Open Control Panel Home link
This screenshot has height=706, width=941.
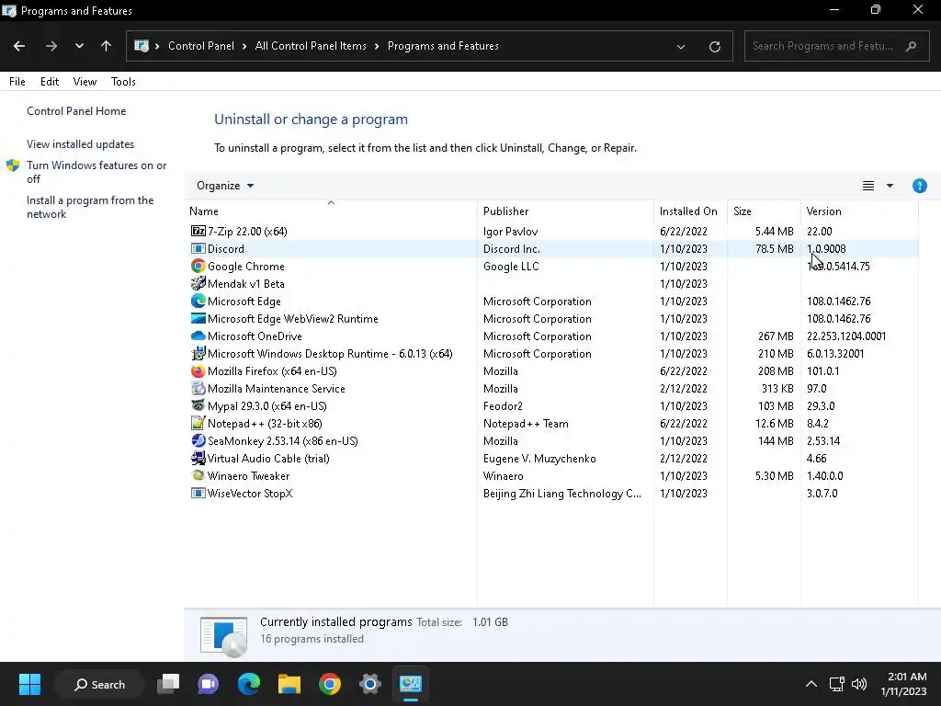[x=76, y=111]
